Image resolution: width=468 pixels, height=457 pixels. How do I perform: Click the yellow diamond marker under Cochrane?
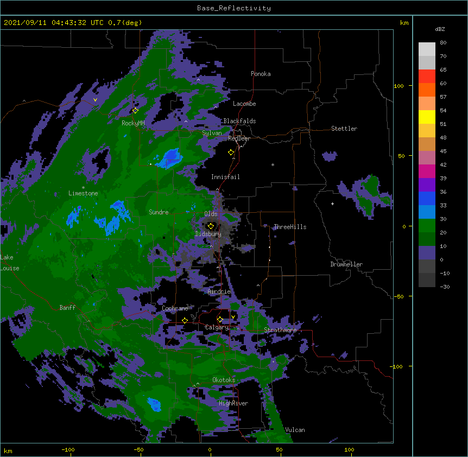click(185, 320)
